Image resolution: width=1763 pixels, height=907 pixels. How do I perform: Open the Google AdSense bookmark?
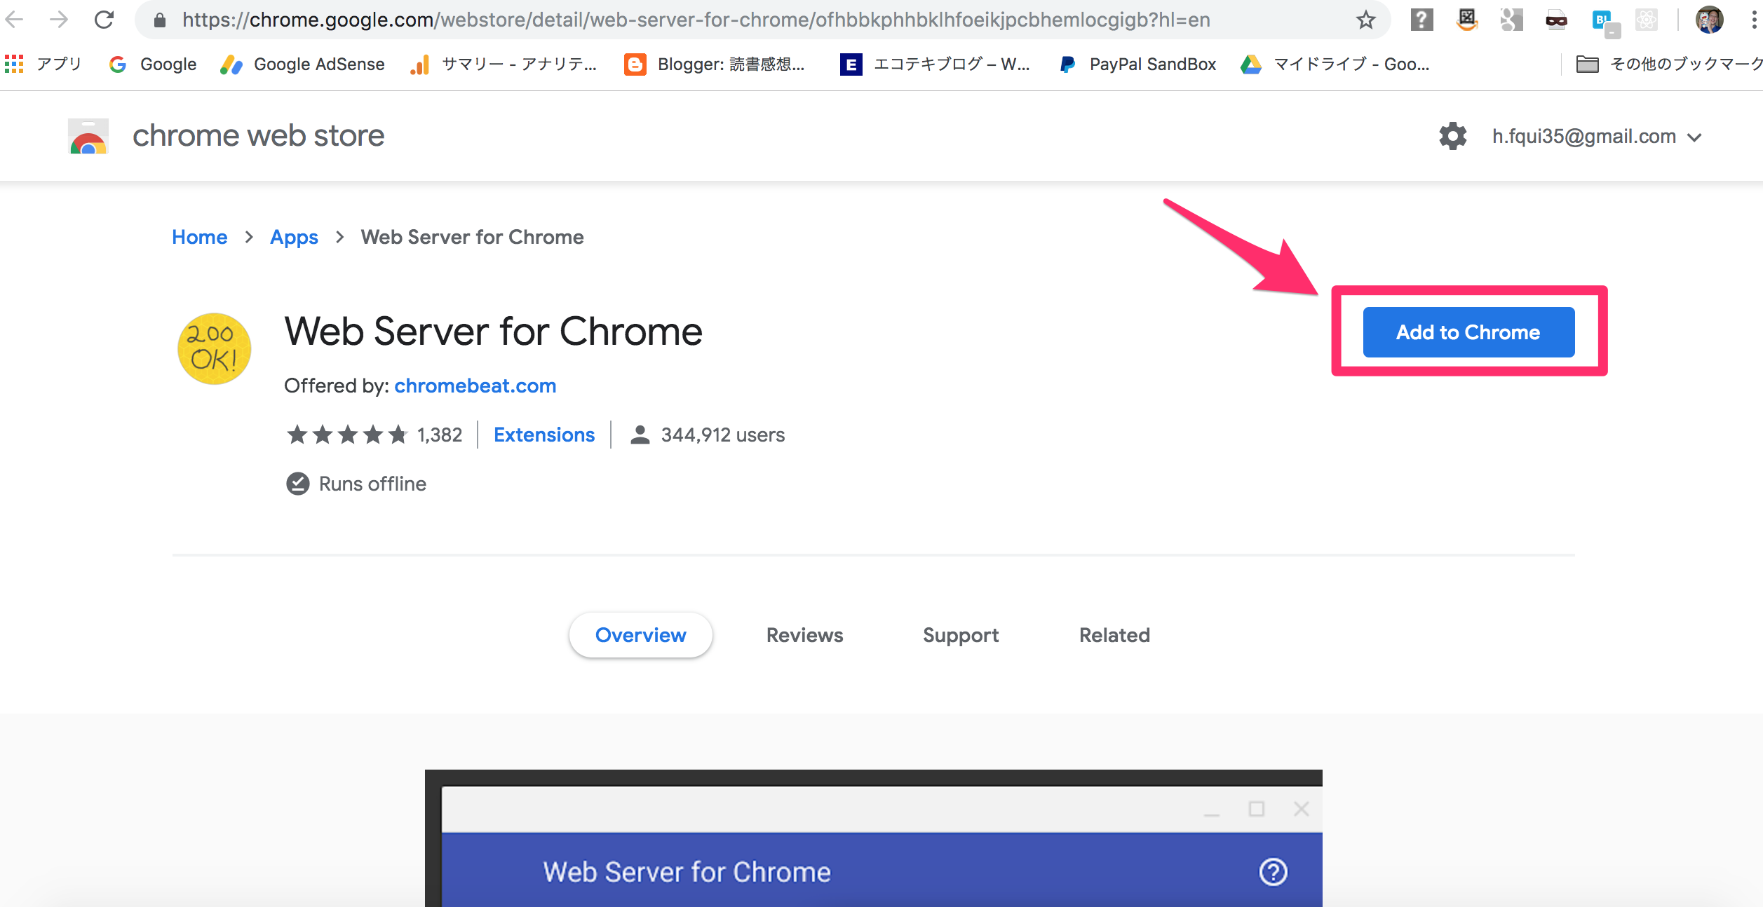pyautogui.click(x=302, y=64)
